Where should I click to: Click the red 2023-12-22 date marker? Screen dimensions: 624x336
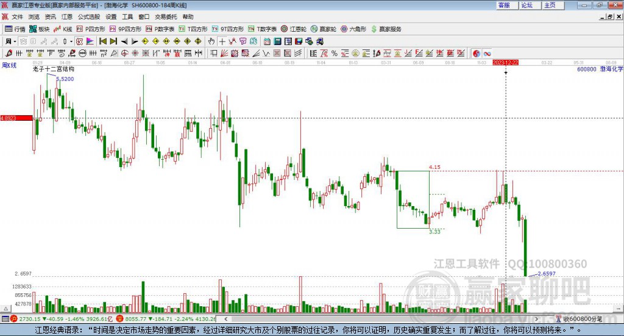tap(505, 63)
